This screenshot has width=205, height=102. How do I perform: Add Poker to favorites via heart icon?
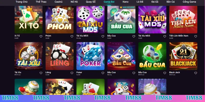(103, 73)
